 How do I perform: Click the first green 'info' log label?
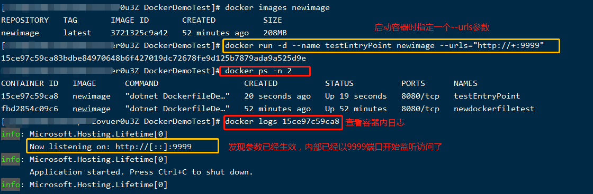coord(11,134)
